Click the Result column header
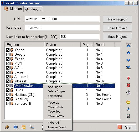 [x=105, y=45]
